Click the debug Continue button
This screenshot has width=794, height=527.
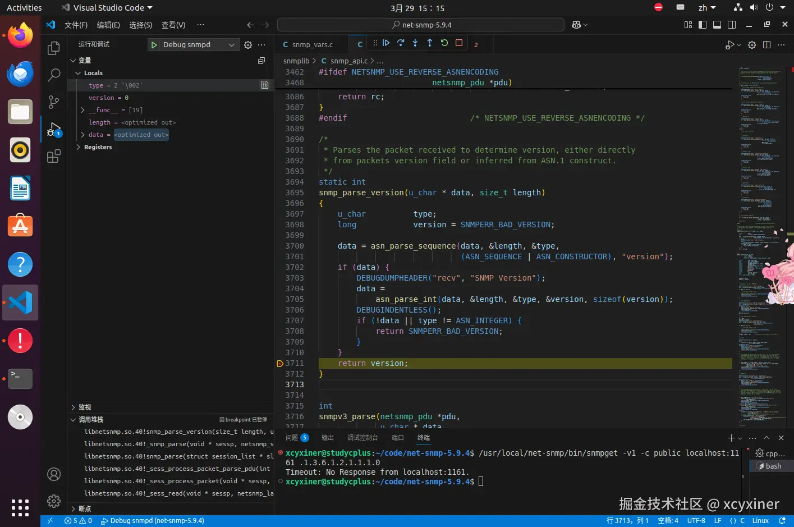386,43
